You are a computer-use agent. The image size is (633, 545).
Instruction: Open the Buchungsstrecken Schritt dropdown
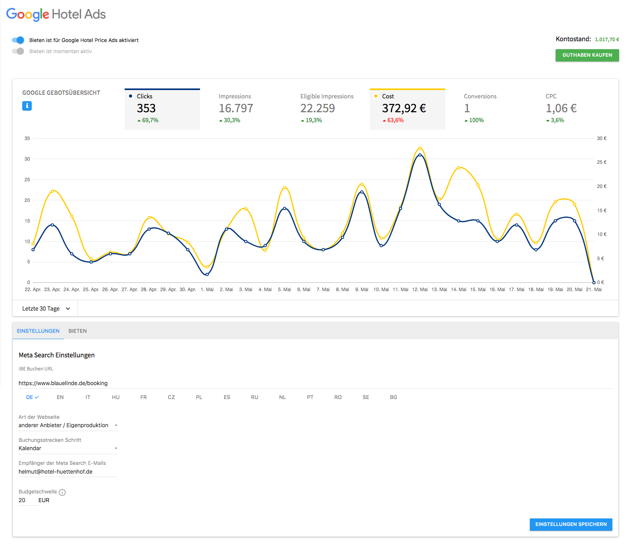68,448
